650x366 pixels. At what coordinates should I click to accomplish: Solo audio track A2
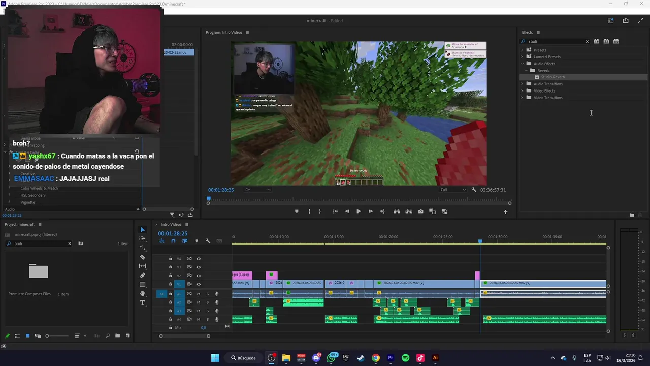point(207,302)
